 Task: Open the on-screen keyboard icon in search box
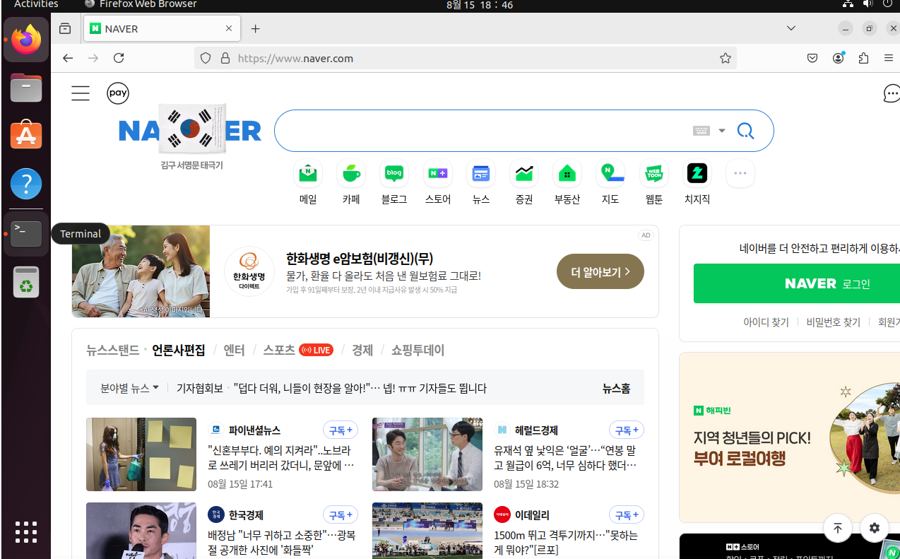click(x=701, y=131)
